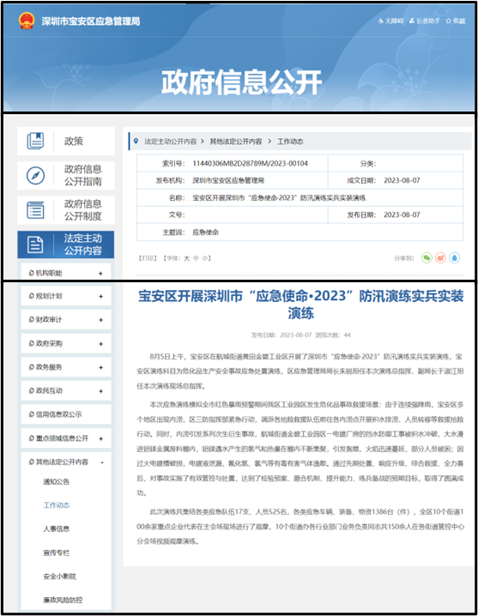Click article headline 宝安区开展深圳市

coord(300,304)
